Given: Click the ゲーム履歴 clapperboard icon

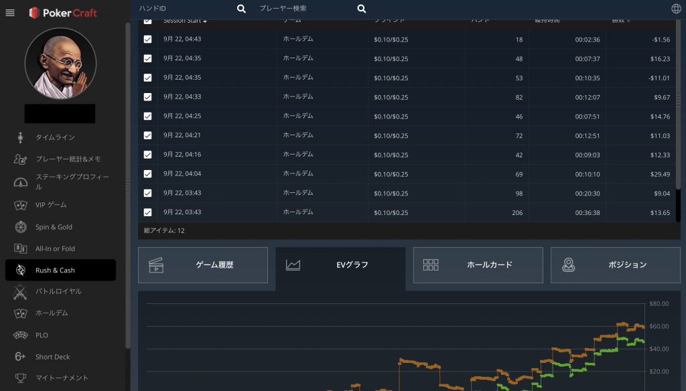Looking at the screenshot, I should (x=156, y=265).
